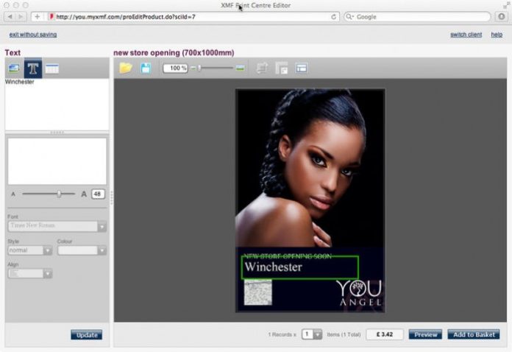Click the layers arrangement toolbar icon
The height and width of the screenshot is (352, 512).
281,68
